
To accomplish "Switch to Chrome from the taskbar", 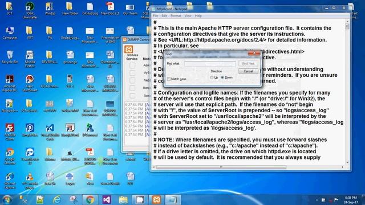I will pyautogui.click(x=90, y=200).
